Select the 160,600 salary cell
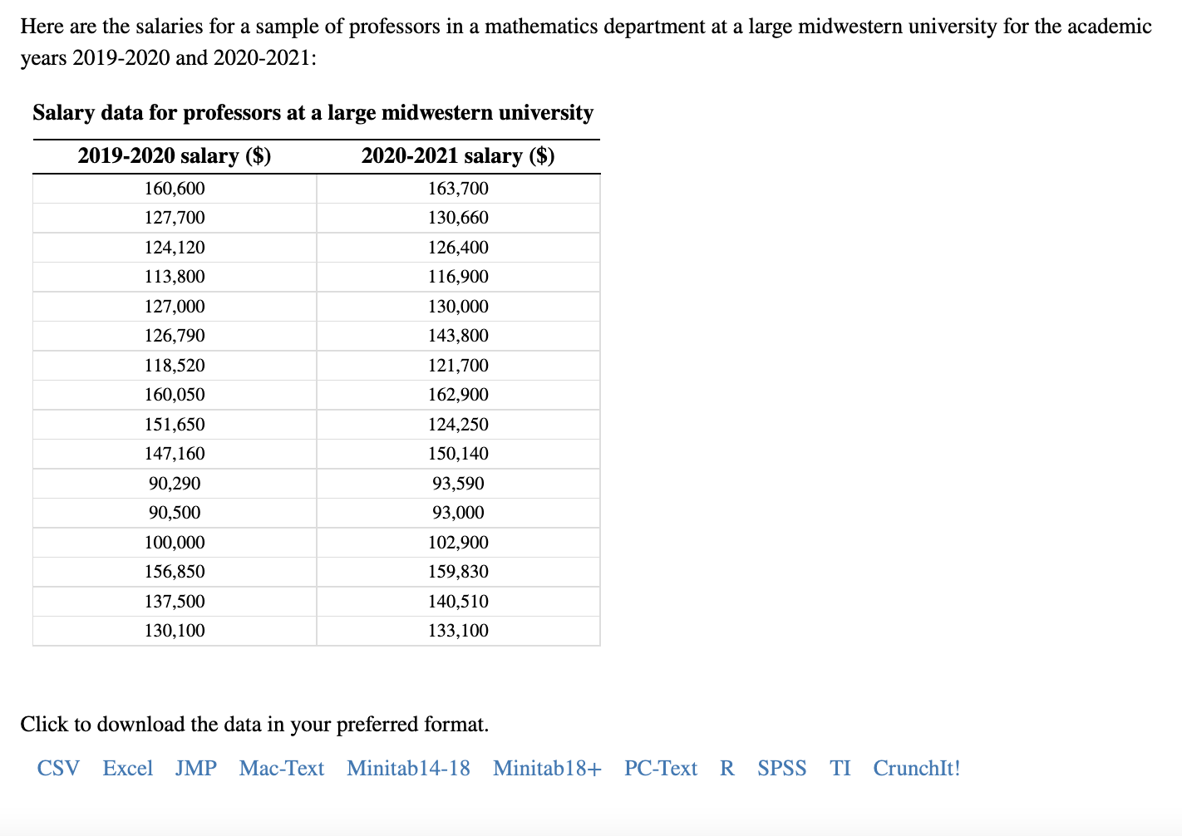This screenshot has width=1182, height=836. (x=175, y=188)
